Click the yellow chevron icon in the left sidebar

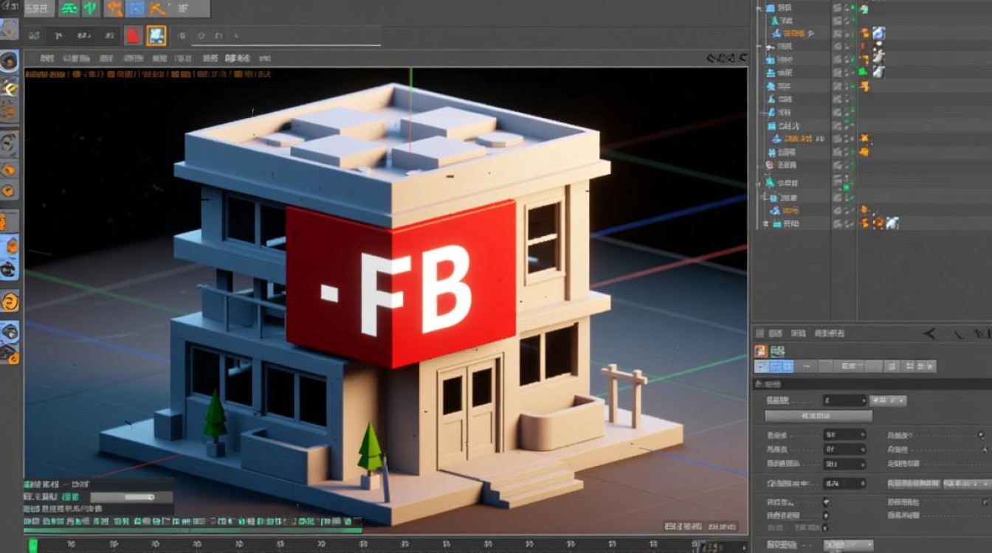(x=8, y=88)
